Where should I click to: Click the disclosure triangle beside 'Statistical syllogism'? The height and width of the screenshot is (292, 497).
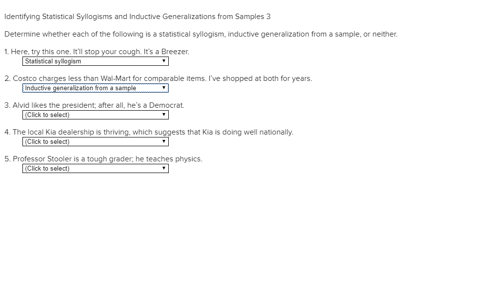164,61
